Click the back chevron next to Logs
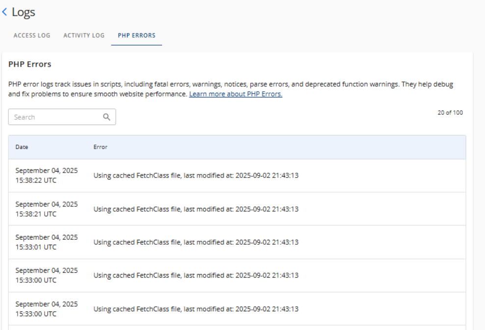The height and width of the screenshot is (330, 485). click(5, 11)
